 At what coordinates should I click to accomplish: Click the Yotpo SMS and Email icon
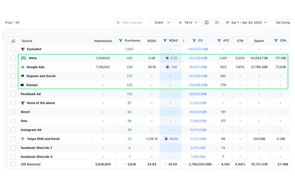pos(22,139)
